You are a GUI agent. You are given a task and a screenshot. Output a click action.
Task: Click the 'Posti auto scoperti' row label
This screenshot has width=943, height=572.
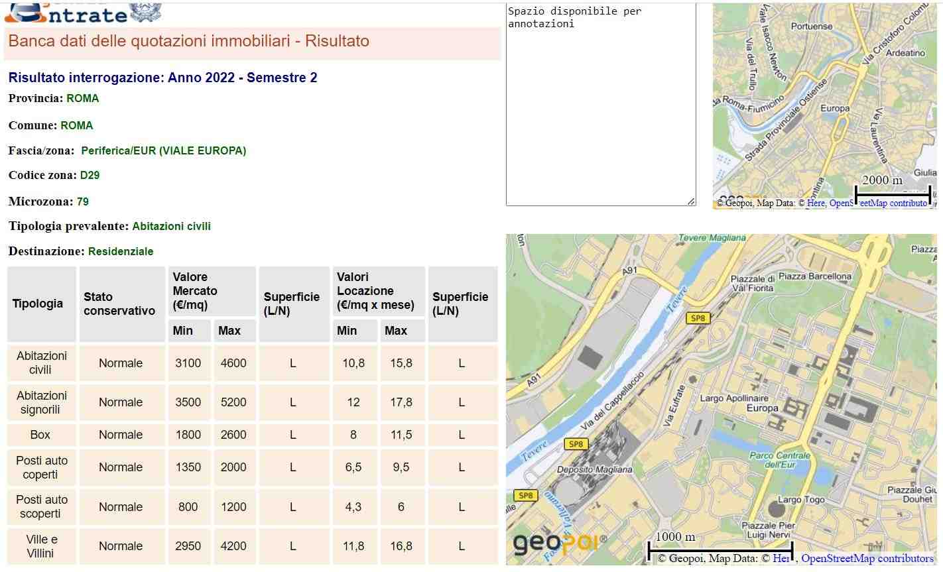point(41,506)
